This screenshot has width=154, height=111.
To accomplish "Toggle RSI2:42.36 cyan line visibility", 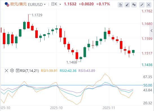I will pyautogui.click(x=68, y=71).
